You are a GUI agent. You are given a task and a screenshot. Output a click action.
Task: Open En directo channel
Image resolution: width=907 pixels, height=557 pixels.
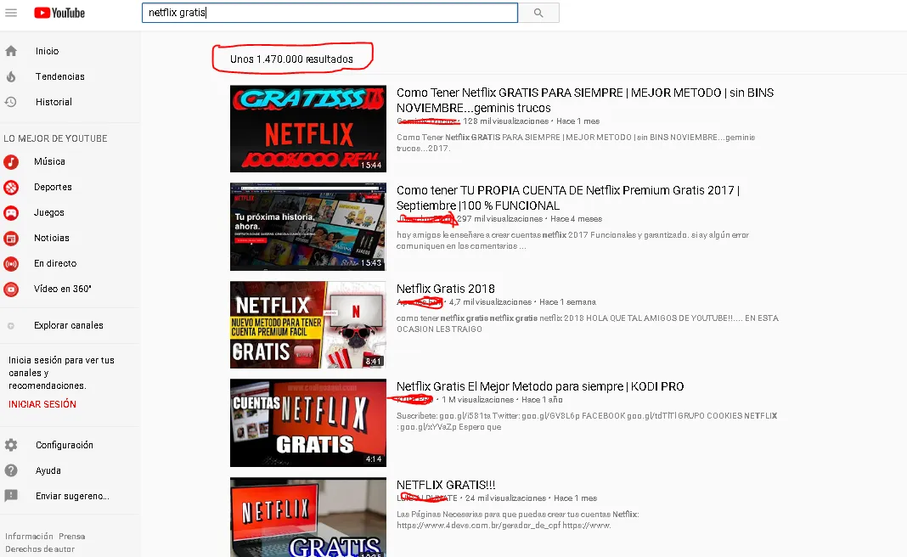point(55,263)
